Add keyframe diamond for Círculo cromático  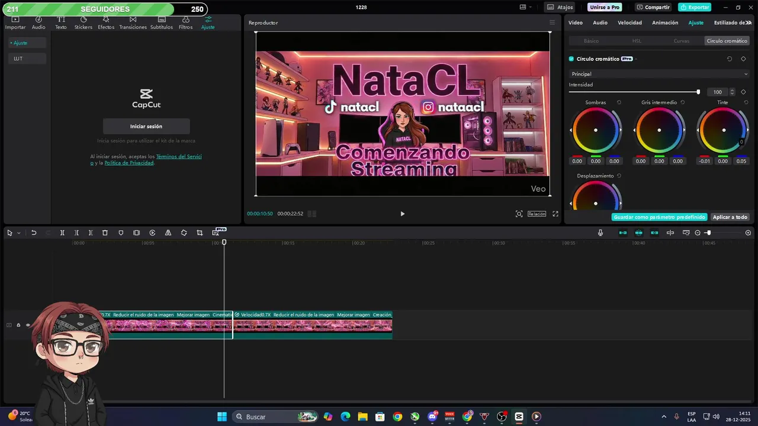point(743,59)
